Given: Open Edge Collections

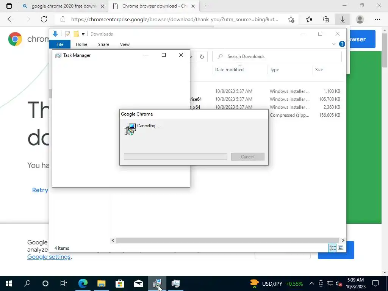Looking at the screenshot, I should pyautogui.click(x=326, y=19).
